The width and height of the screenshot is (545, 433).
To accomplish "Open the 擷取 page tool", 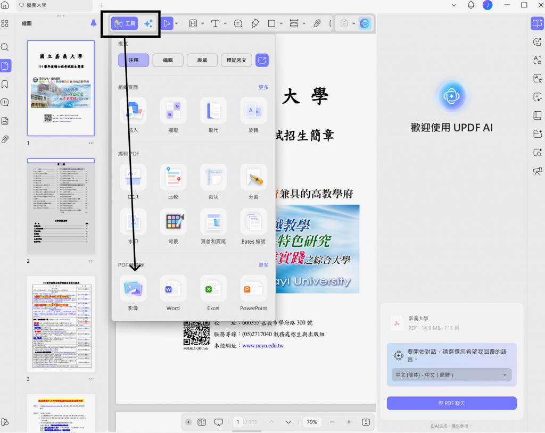I will [x=173, y=115].
